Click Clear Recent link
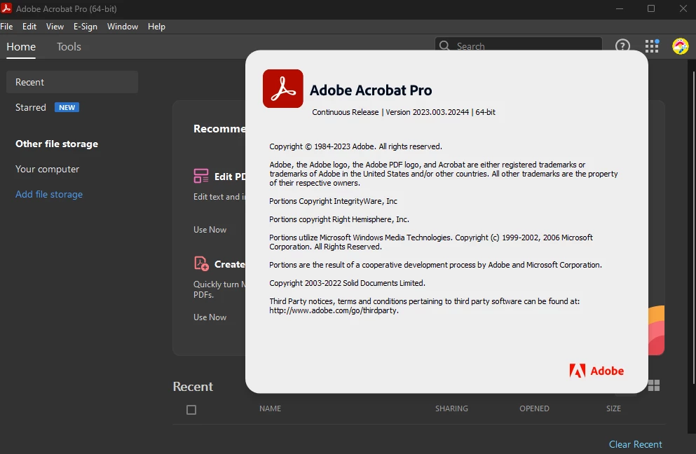Viewport: 696px width, 454px height. 635,444
